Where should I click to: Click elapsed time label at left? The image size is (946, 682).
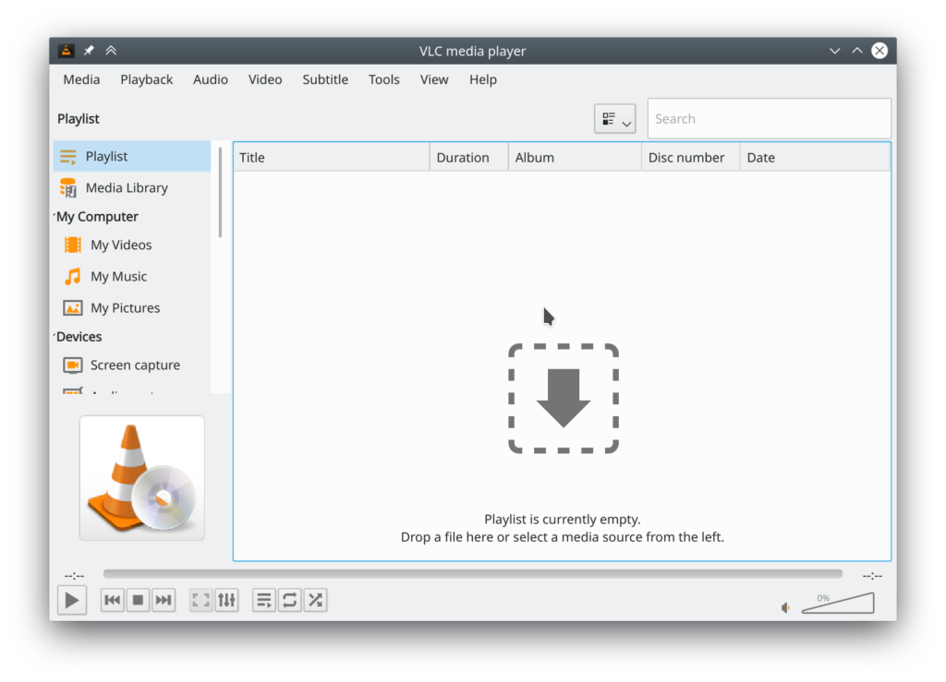coord(74,576)
